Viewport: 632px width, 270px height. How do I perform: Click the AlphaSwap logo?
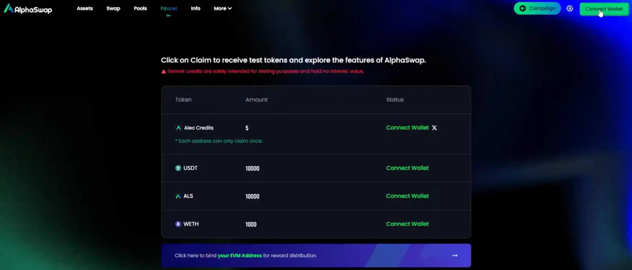click(x=28, y=9)
